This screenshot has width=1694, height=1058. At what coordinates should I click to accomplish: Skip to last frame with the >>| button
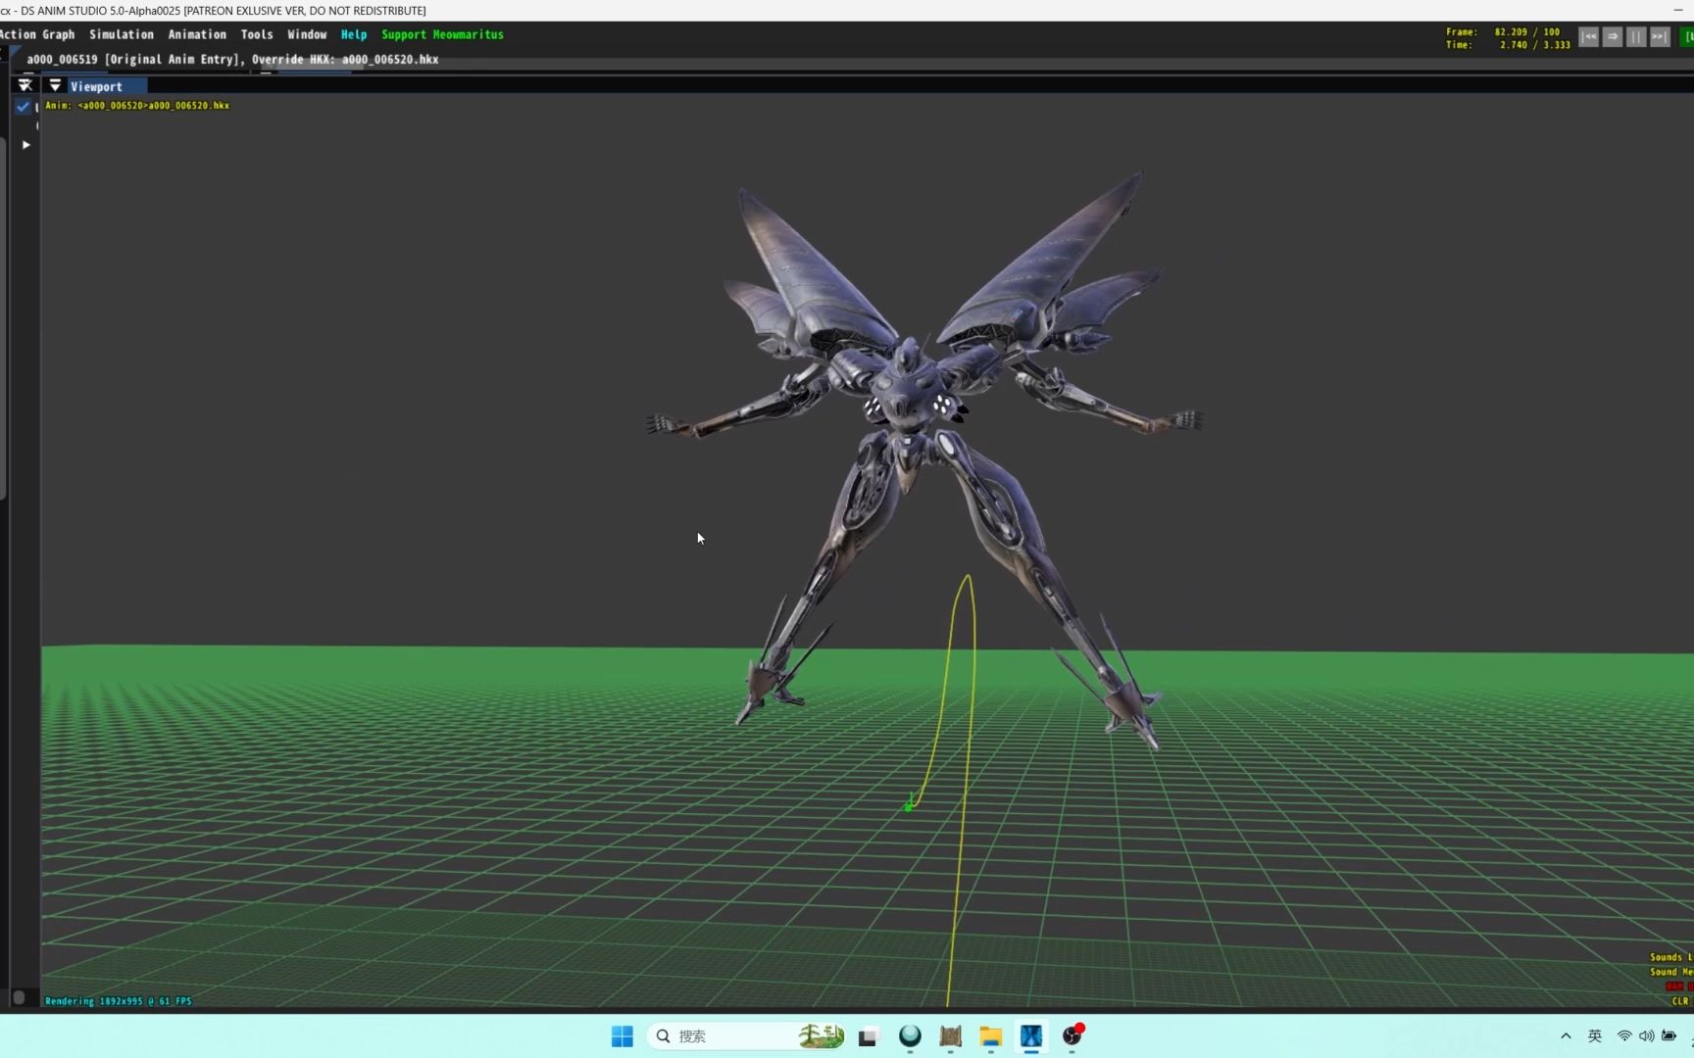[x=1660, y=37]
